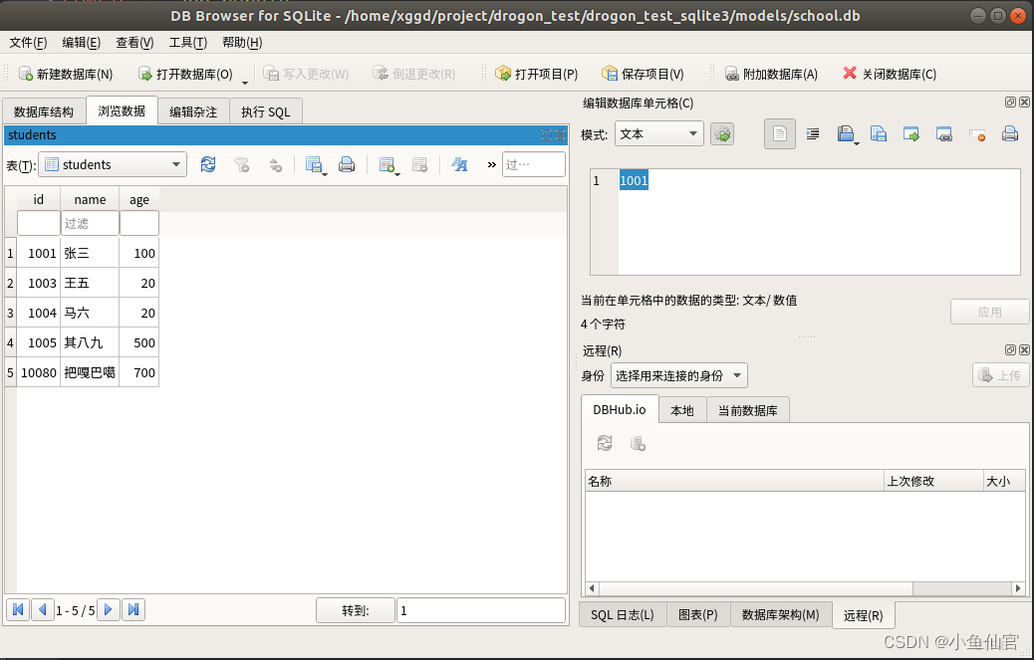
Task: Click the 转到: button
Action: click(356, 610)
